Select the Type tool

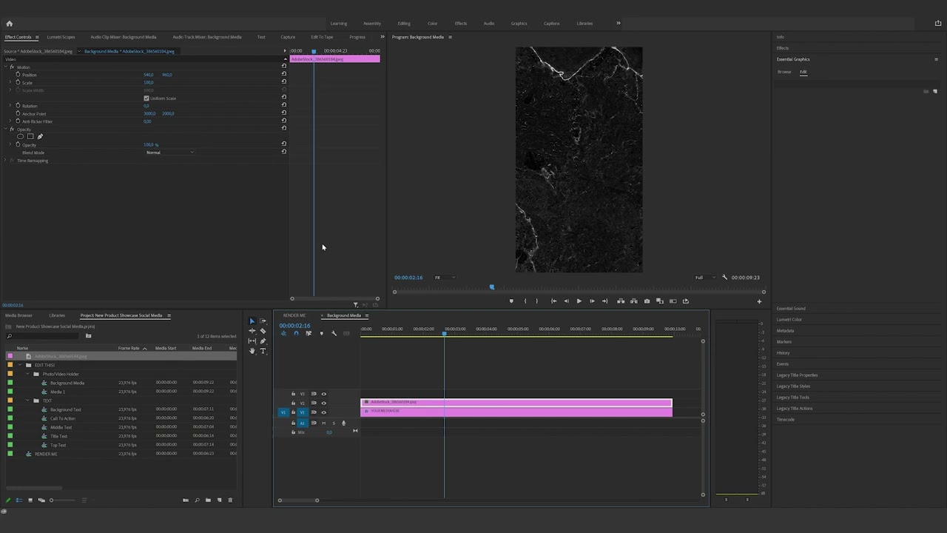(x=263, y=351)
